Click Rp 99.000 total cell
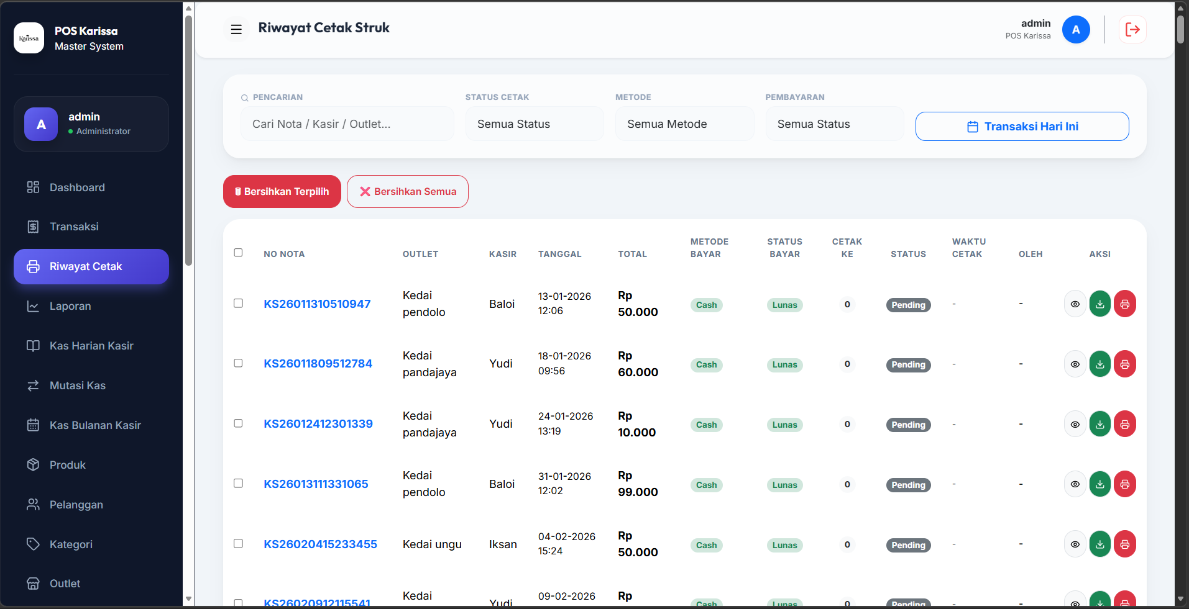The height and width of the screenshot is (609, 1189). (638, 484)
